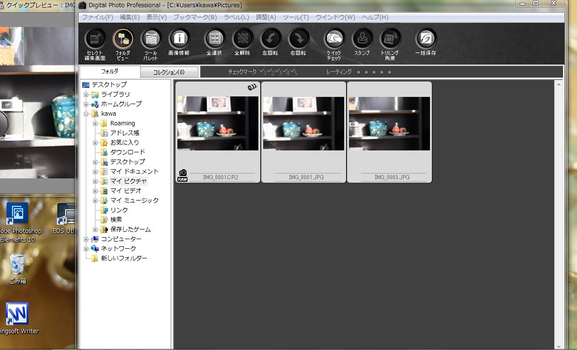
Task: Expand the コンピューター node
Action: 86,239
